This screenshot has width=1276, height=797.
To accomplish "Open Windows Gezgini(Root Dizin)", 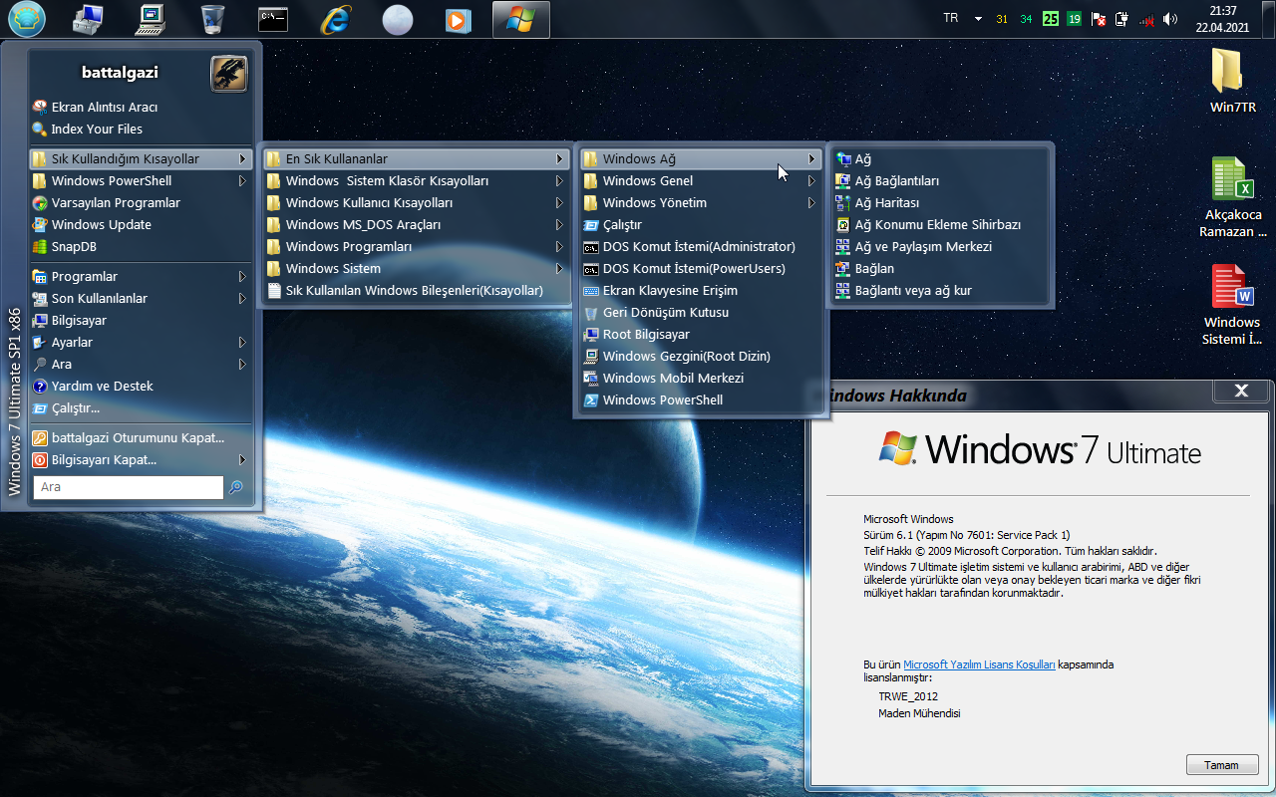I will pos(700,356).
